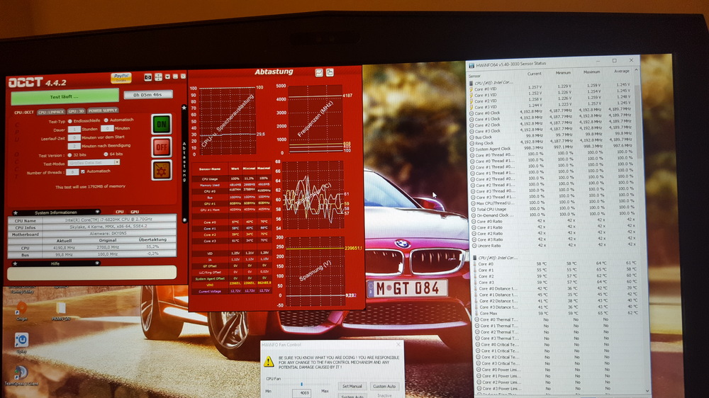Open the POWER SUPPLY tab
Viewport: 709px width, 398px height.
pyautogui.click(x=104, y=110)
